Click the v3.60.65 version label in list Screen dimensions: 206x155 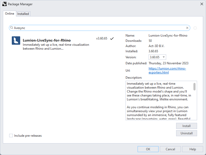coord(102,38)
